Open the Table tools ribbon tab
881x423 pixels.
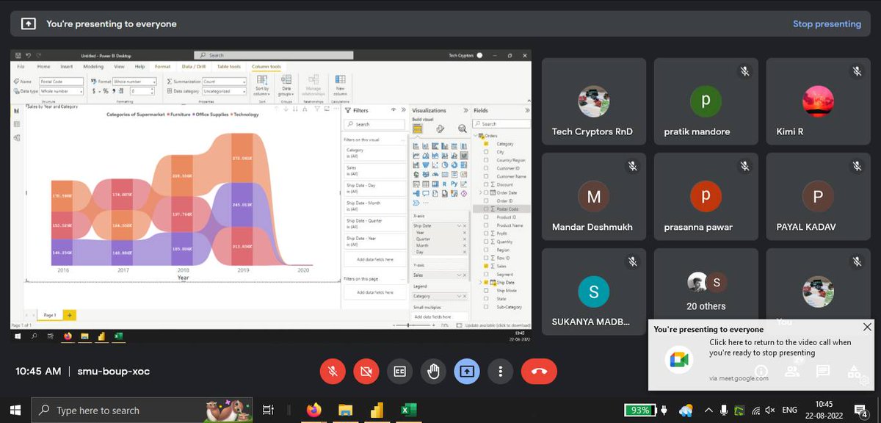pyautogui.click(x=230, y=66)
